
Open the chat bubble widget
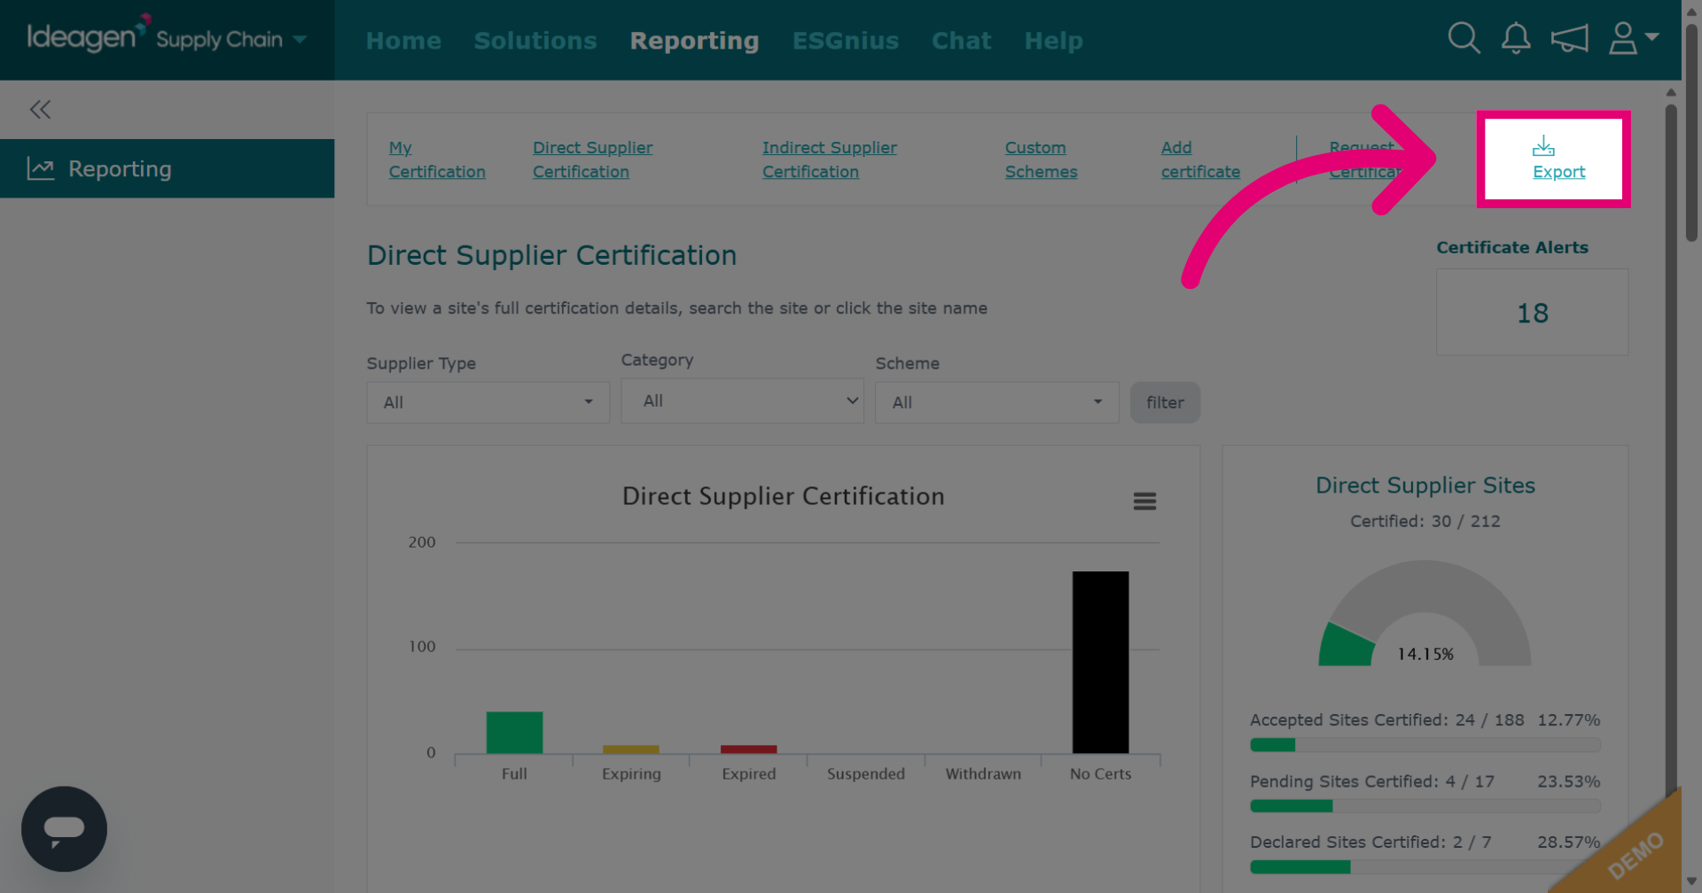(64, 829)
